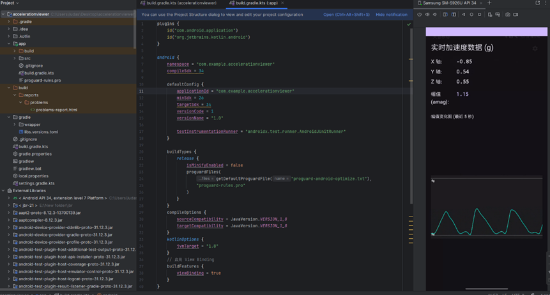Open app build.gradle.kts in project tree
The height and width of the screenshot is (295, 550).
pyautogui.click(x=36, y=73)
